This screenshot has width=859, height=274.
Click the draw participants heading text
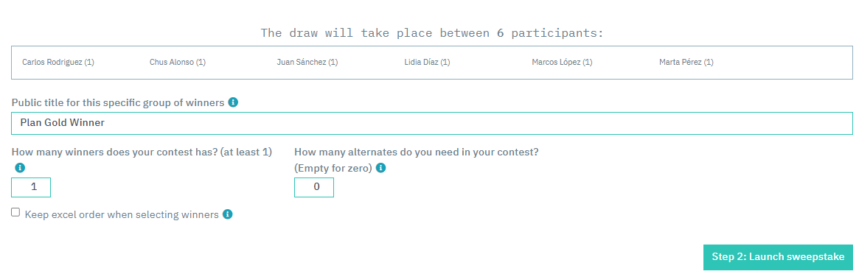(431, 33)
